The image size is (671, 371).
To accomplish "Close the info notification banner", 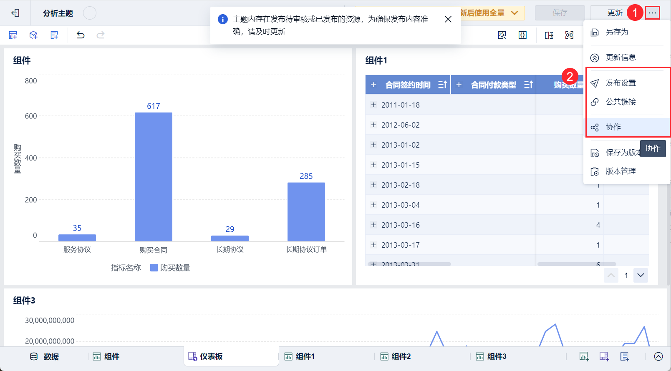I will (x=448, y=19).
